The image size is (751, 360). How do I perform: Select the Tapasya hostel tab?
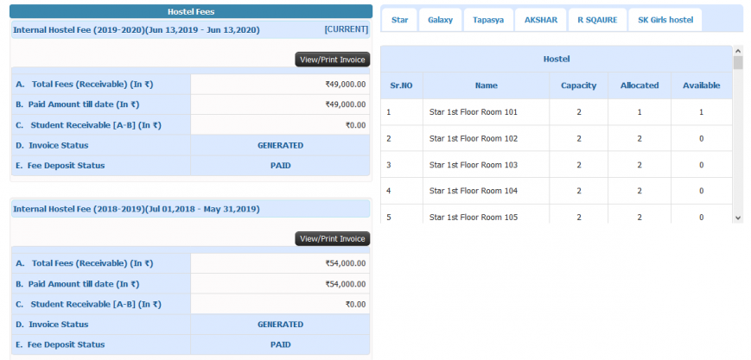(488, 20)
